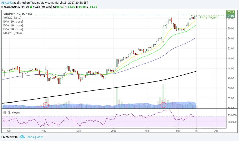Select the SHOPIFY INC, D, NYSE legend title

click(x=18, y=14)
